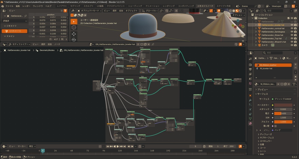
Task: Click the (ジオメトリ) button in spreadsheet
Action: [15, 31]
